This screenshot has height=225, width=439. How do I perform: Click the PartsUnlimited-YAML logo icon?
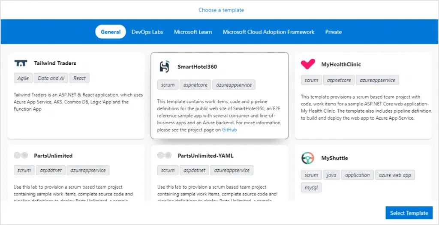(x=164, y=156)
